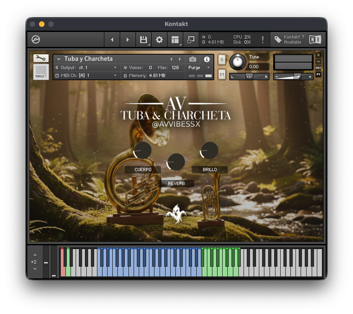353x314 pixels.
Task: Click the REVERB label
Action: tap(176, 184)
